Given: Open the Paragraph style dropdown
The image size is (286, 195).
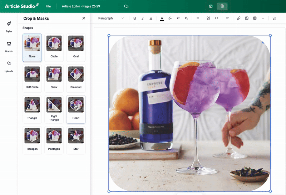Looking at the screenshot, I should (111, 18).
